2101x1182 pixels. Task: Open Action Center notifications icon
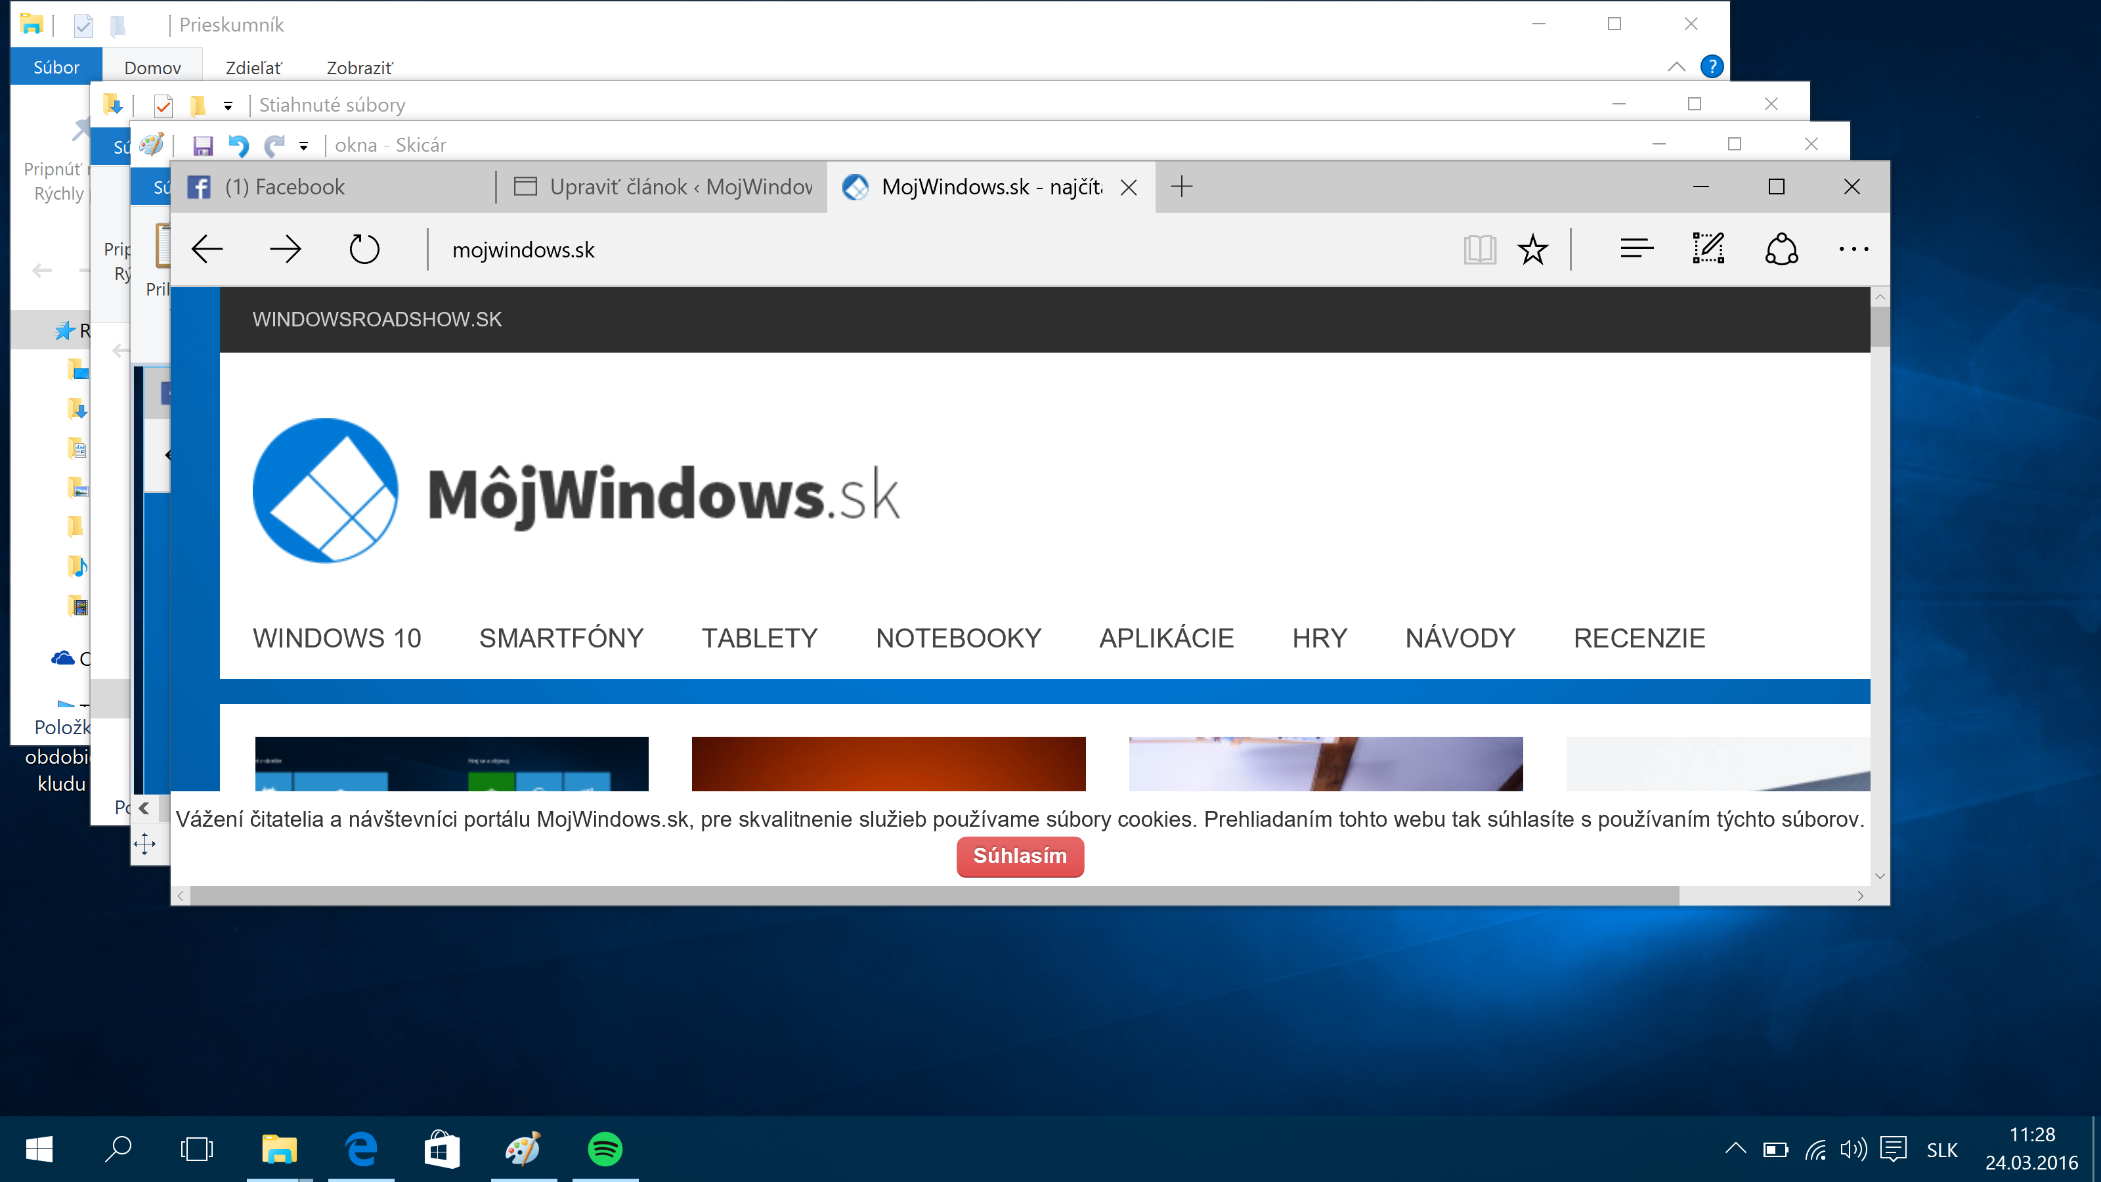point(1893,1149)
